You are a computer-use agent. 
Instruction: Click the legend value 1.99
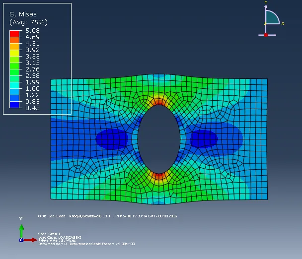(33, 82)
